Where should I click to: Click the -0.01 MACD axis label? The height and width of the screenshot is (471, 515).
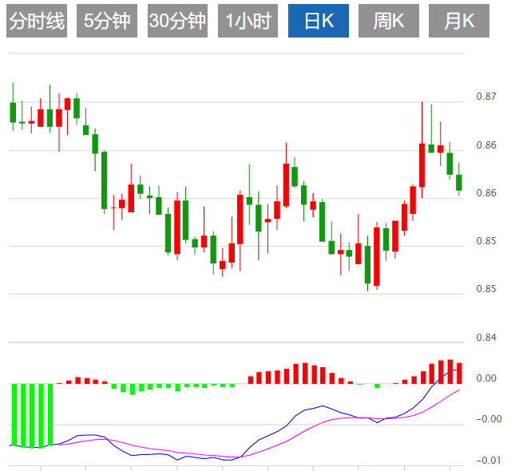pos(489,461)
